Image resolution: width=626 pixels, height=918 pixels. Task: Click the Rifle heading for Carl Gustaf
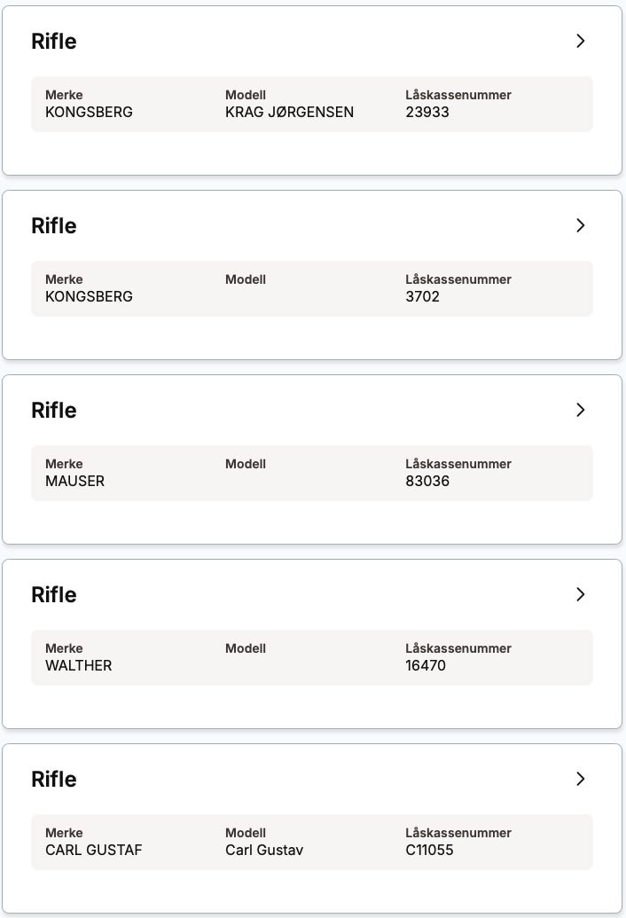pos(54,780)
